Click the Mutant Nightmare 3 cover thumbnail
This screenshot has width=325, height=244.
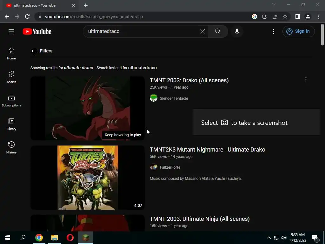click(x=88, y=177)
